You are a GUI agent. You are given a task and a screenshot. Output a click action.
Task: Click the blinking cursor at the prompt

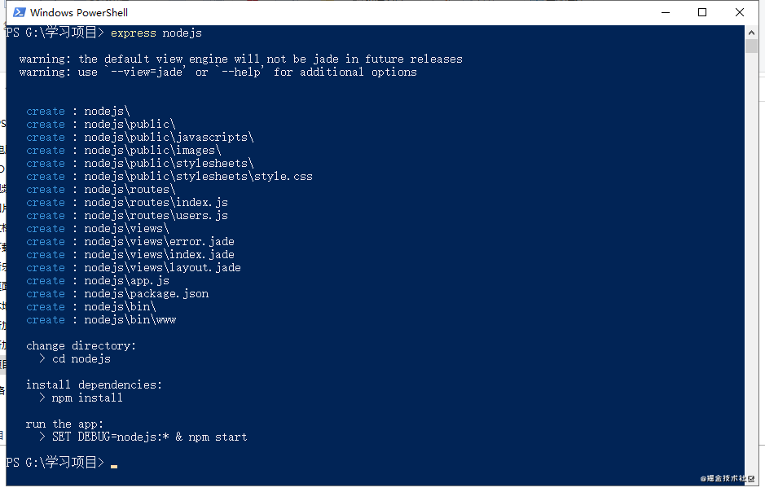114,466
